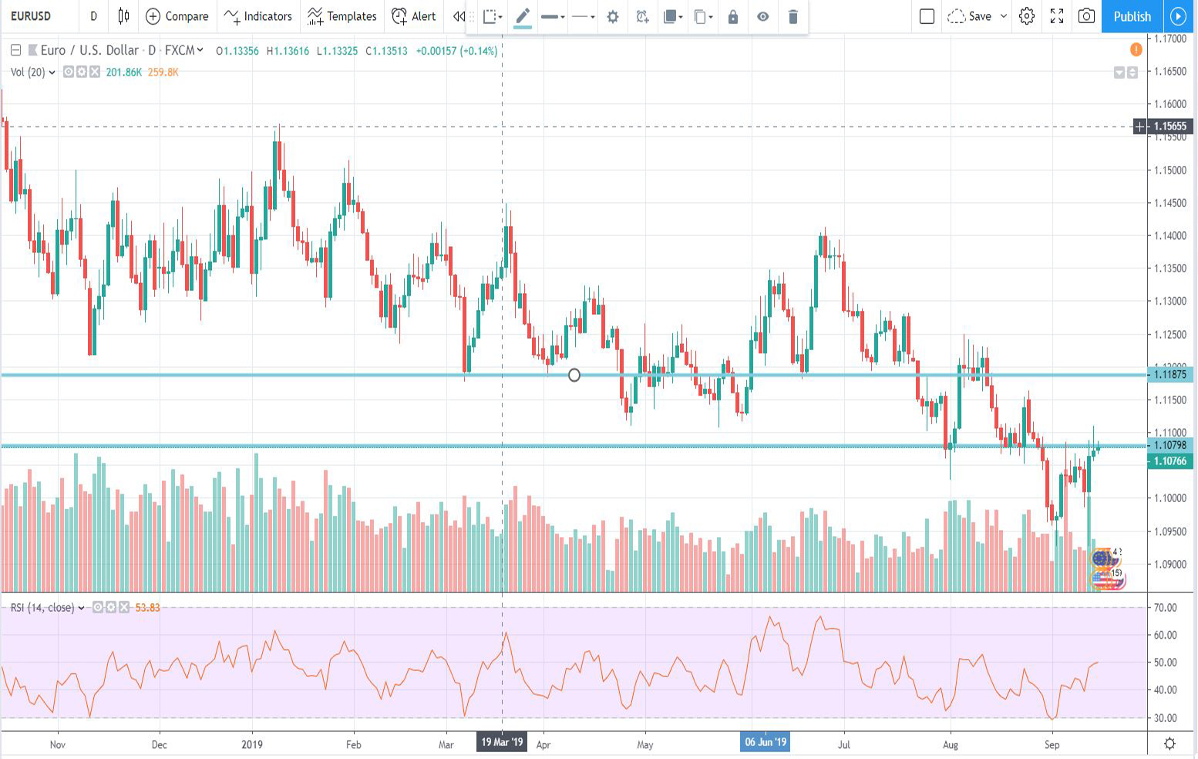Click the orange warning indicator icon
The height and width of the screenshot is (759, 1198).
(x=1136, y=50)
